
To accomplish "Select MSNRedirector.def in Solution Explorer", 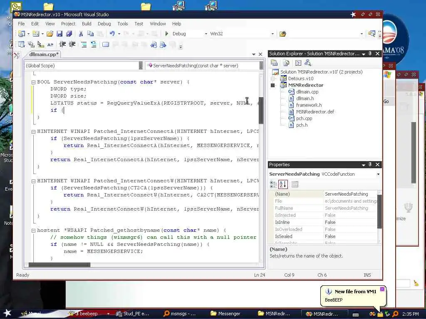I will (315, 111).
